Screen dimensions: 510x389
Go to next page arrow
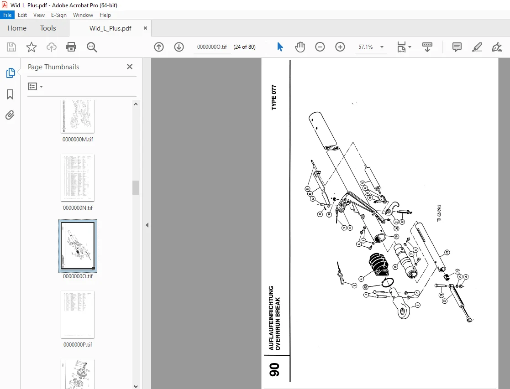pos(179,47)
